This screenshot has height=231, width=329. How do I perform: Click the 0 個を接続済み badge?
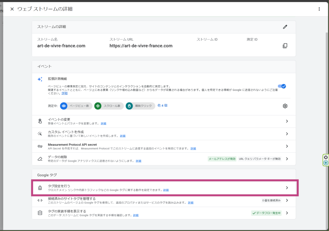(271, 200)
